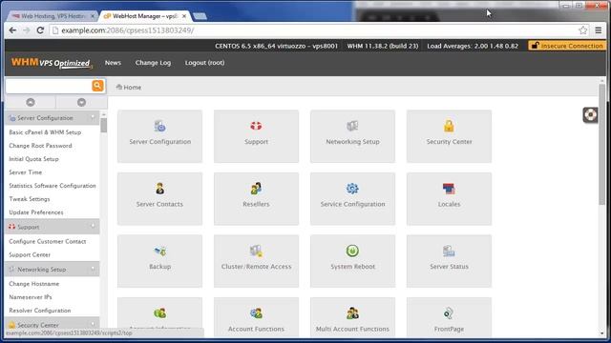Viewport: 611px width, 343px height.
Task: Click the floating support lifebuoy icon
Action: coord(590,115)
